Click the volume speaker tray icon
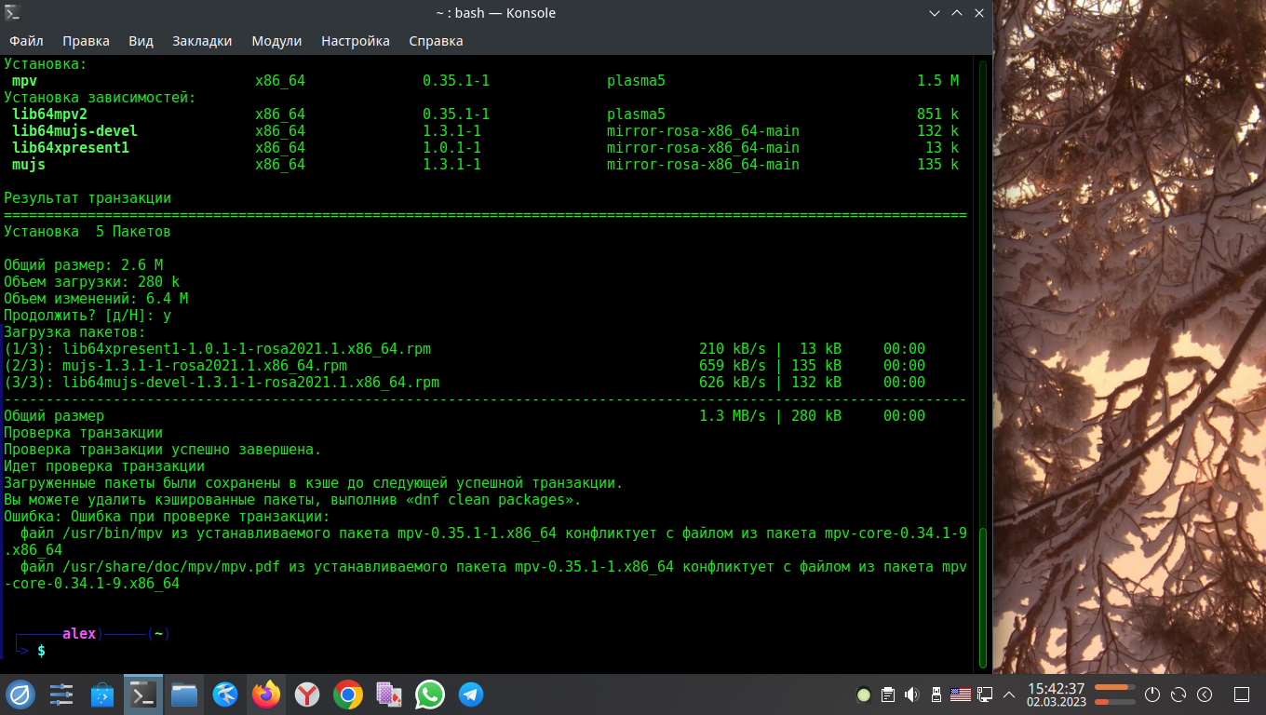 point(911,695)
